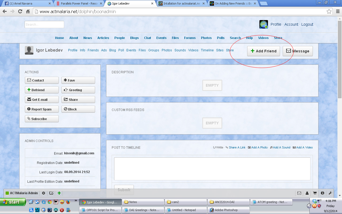The height and width of the screenshot is (214, 342).
Task: Launch Firefox from the quick launch bar
Action: (x=68, y=202)
